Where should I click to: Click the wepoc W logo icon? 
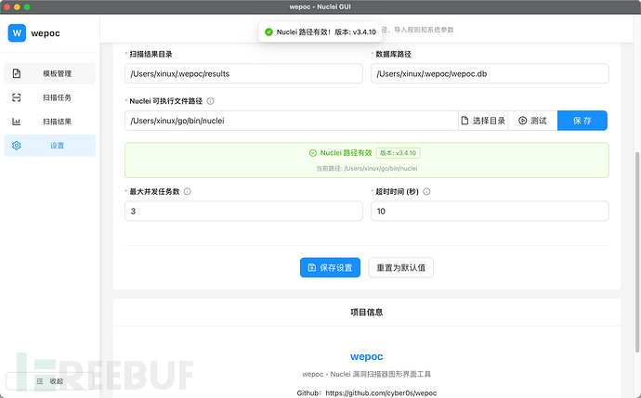click(17, 33)
